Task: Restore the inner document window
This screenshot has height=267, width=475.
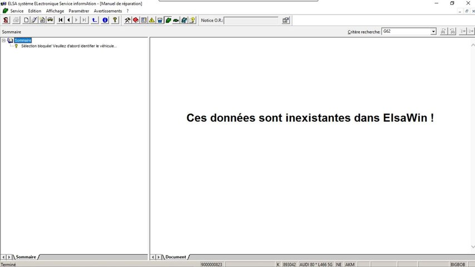Action: (x=467, y=11)
